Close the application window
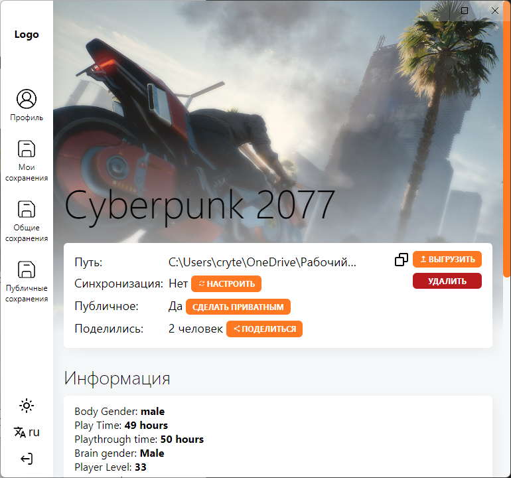Image resolution: width=511 pixels, height=478 pixels. (x=494, y=11)
